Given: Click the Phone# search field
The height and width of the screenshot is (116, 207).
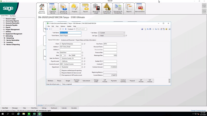Looking at the screenshot, I should tap(81, 29).
